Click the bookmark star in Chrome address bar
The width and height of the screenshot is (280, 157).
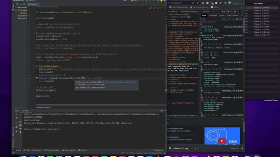[197, 3]
